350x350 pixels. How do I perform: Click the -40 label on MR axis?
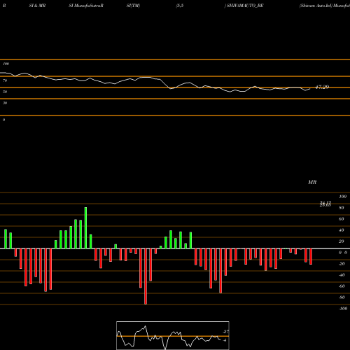click(x=342, y=275)
